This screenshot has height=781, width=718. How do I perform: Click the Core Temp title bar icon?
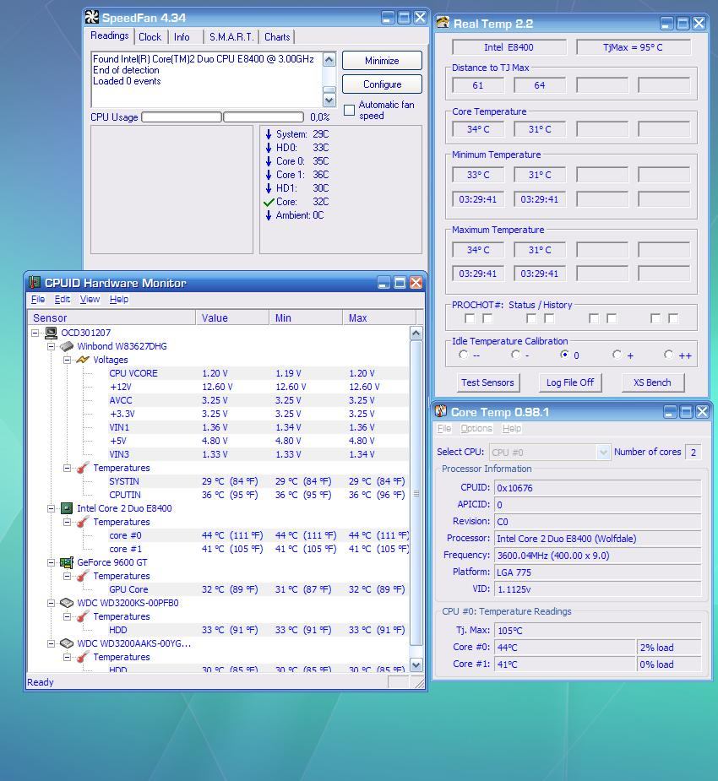coord(440,411)
